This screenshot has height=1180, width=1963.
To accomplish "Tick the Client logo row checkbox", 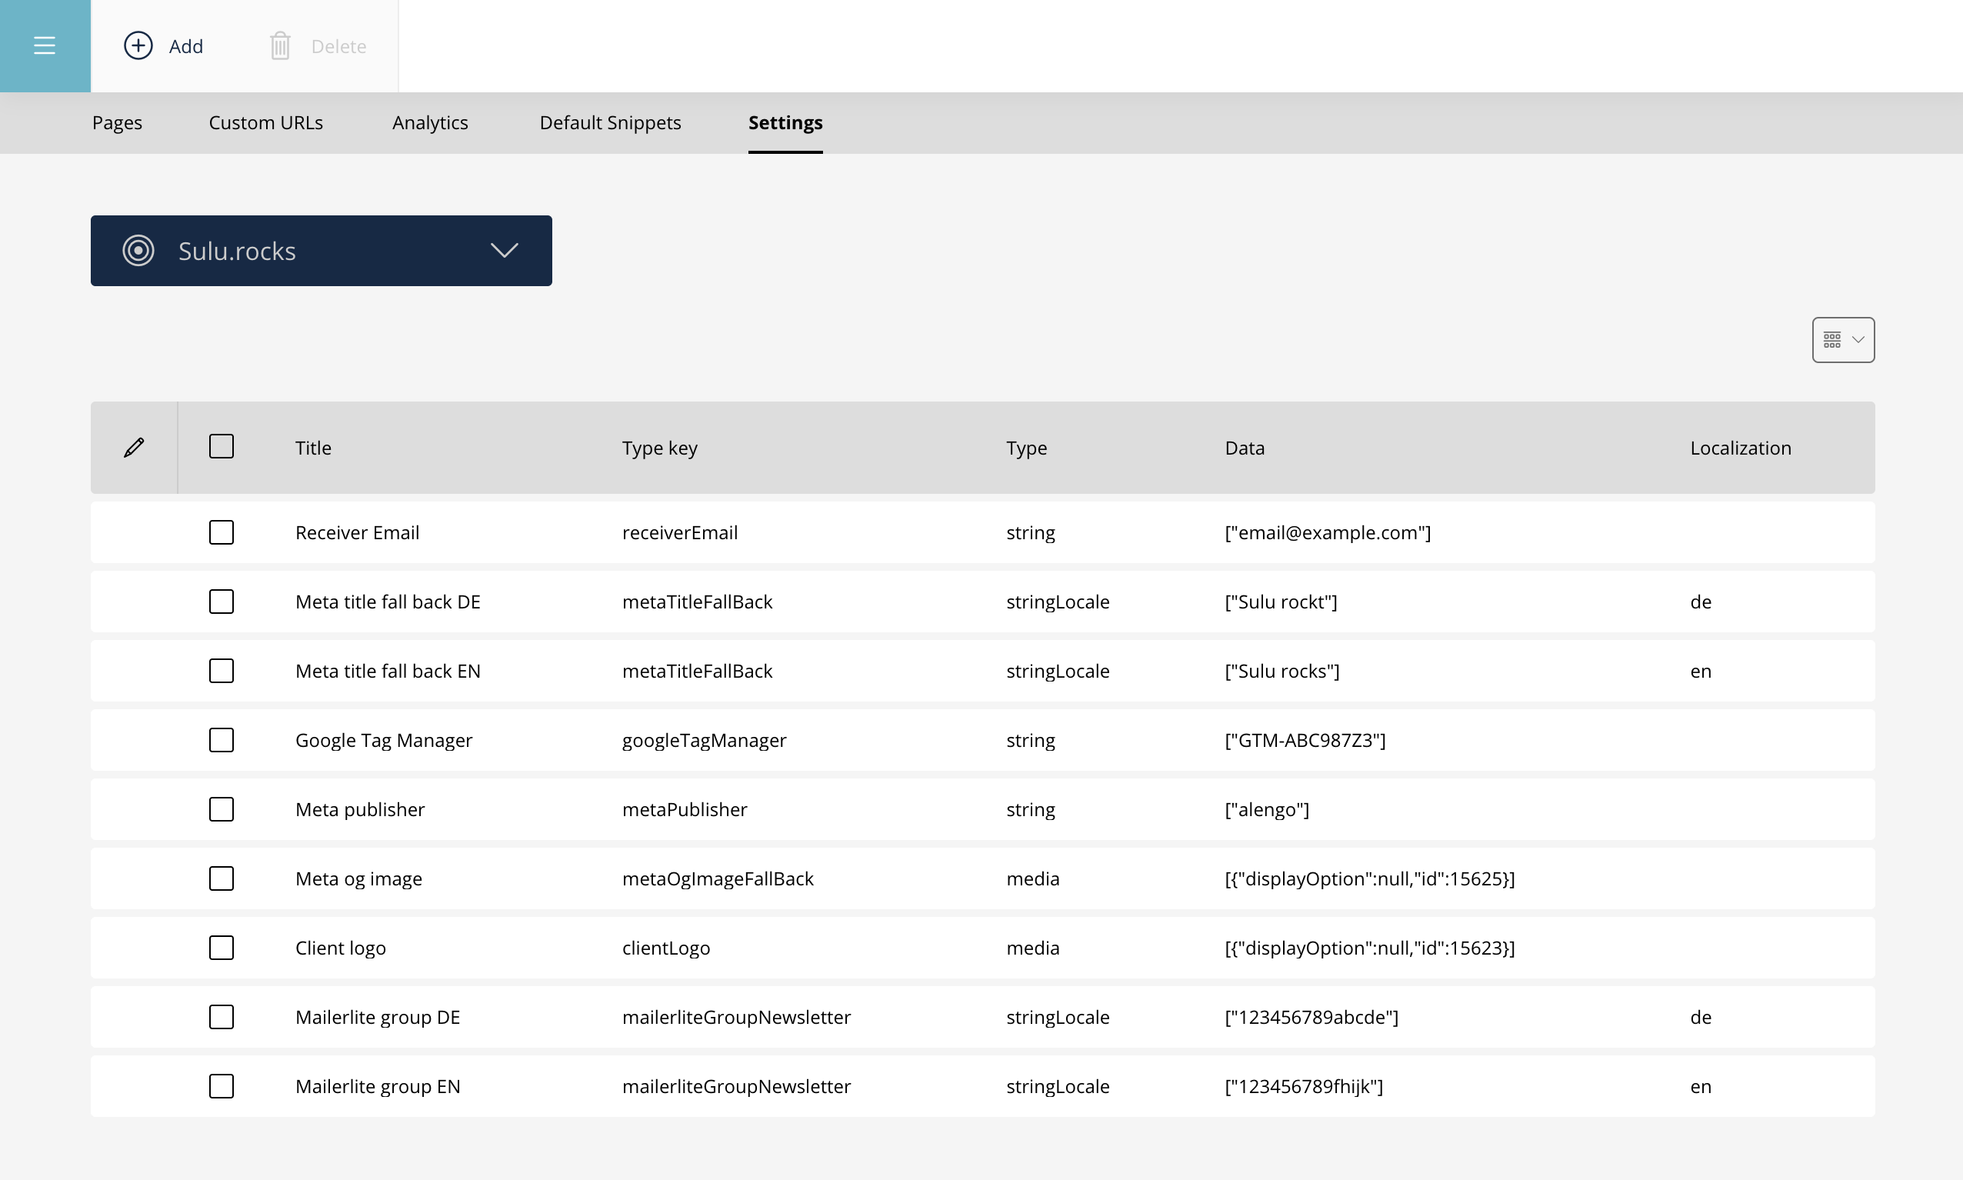I will (x=221, y=948).
